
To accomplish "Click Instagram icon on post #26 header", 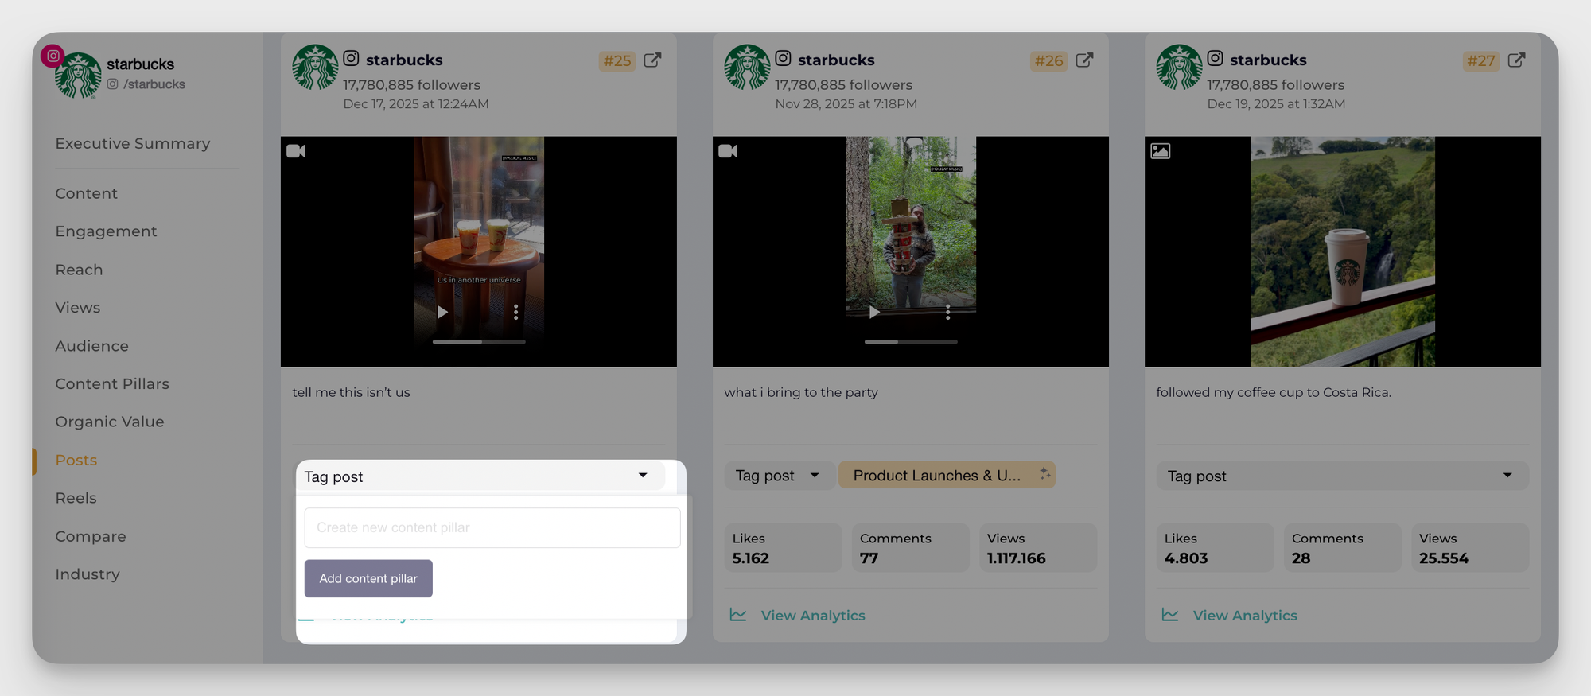I will tap(783, 58).
